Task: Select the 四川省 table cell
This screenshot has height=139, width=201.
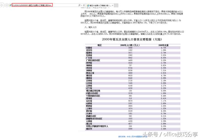Action: 89,111
